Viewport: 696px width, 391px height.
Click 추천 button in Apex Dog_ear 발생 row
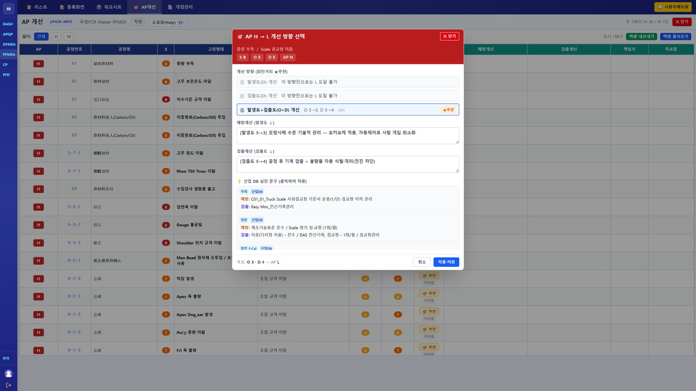tap(429, 311)
